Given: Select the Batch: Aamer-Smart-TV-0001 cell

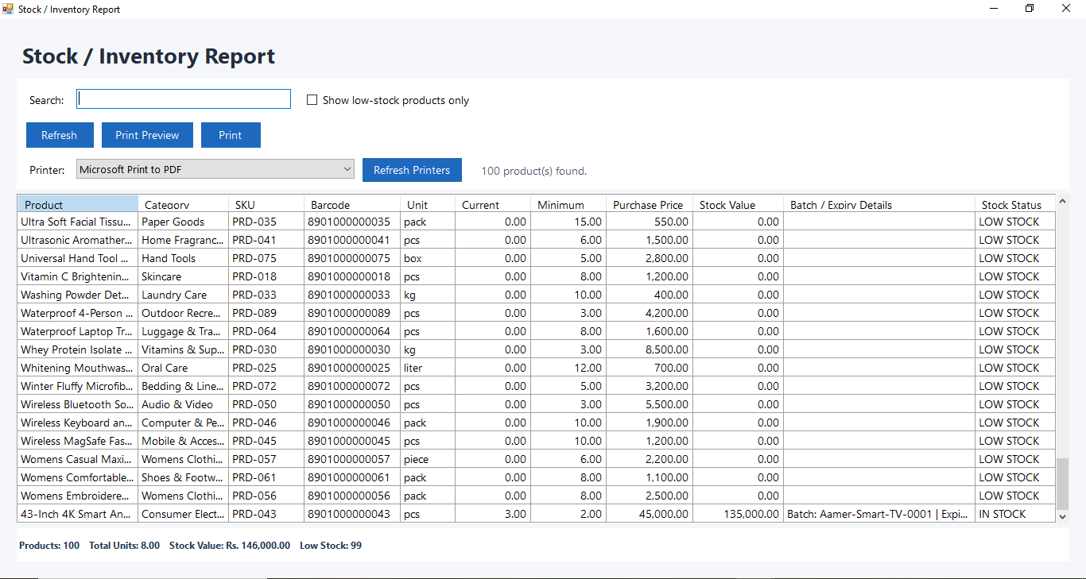Looking at the screenshot, I should tap(879, 514).
